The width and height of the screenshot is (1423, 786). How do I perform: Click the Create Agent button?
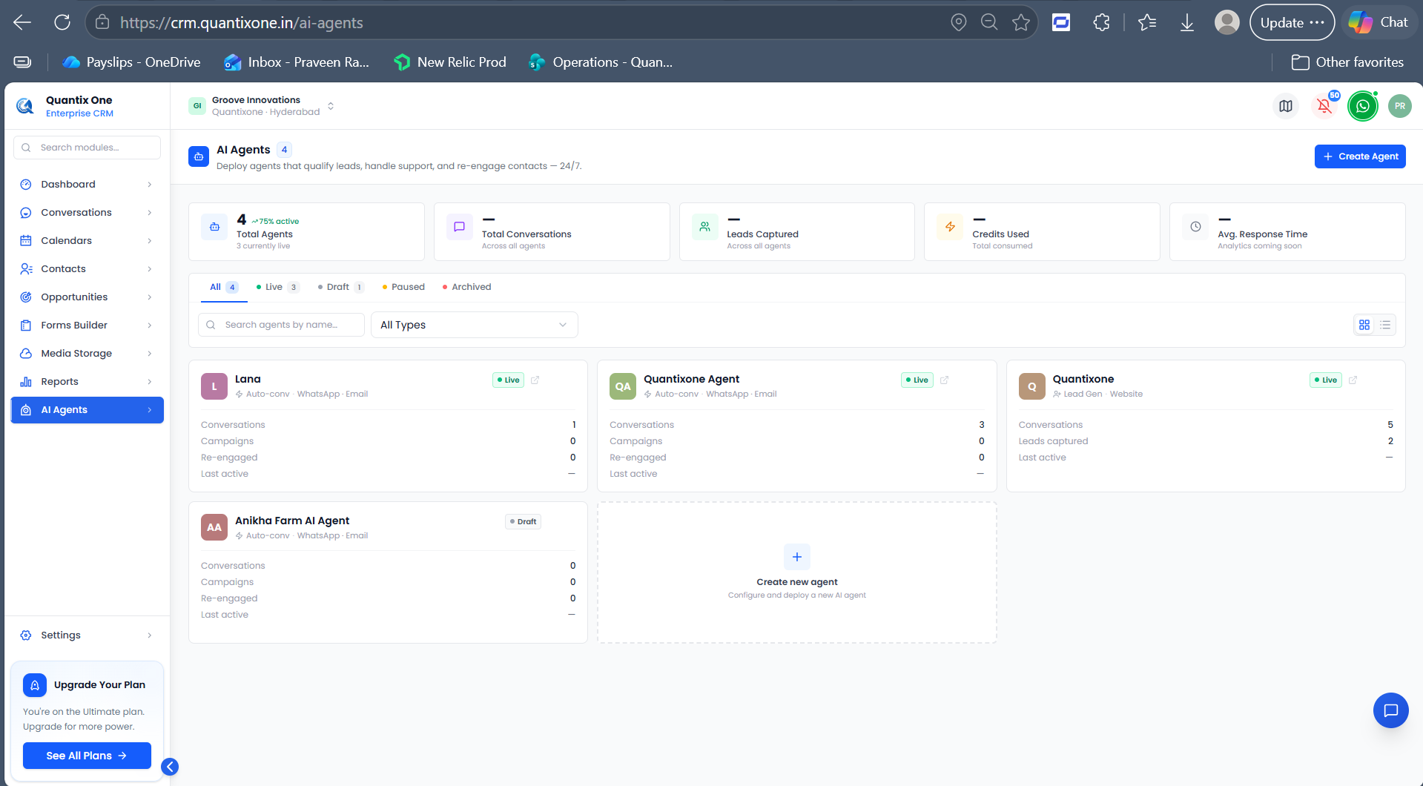(1360, 156)
